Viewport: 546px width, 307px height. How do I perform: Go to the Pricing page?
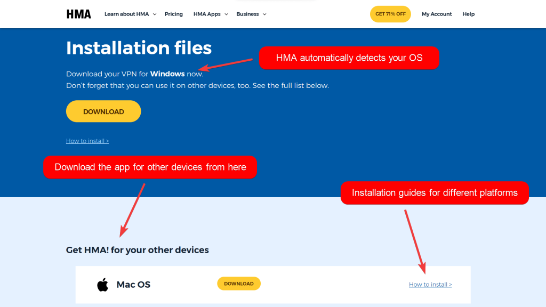click(174, 14)
